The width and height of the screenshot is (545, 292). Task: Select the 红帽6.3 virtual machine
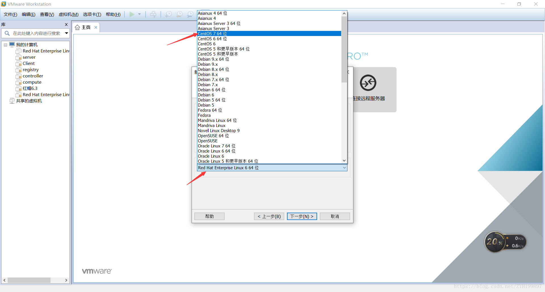pyautogui.click(x=30, y=88)
